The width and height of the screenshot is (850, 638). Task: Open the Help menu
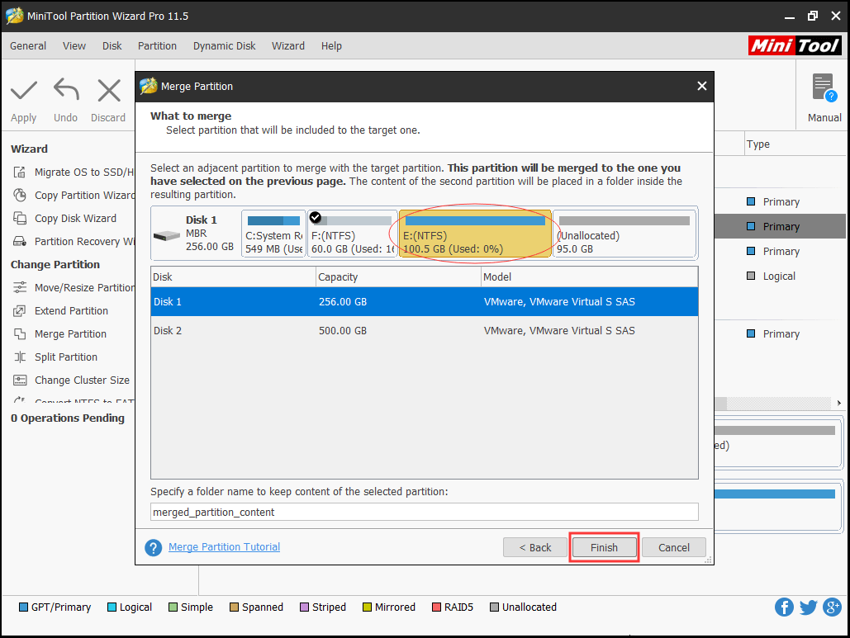[331, 46]
